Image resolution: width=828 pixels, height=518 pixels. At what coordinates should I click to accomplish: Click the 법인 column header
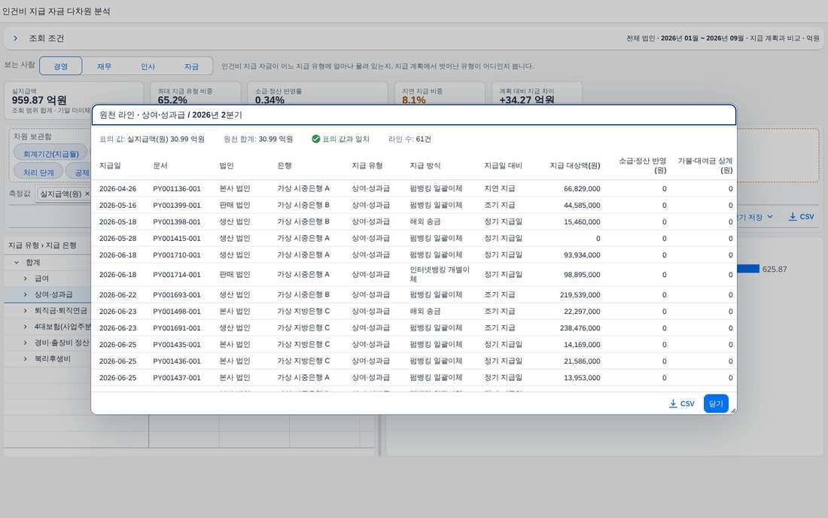click(226, 166)
